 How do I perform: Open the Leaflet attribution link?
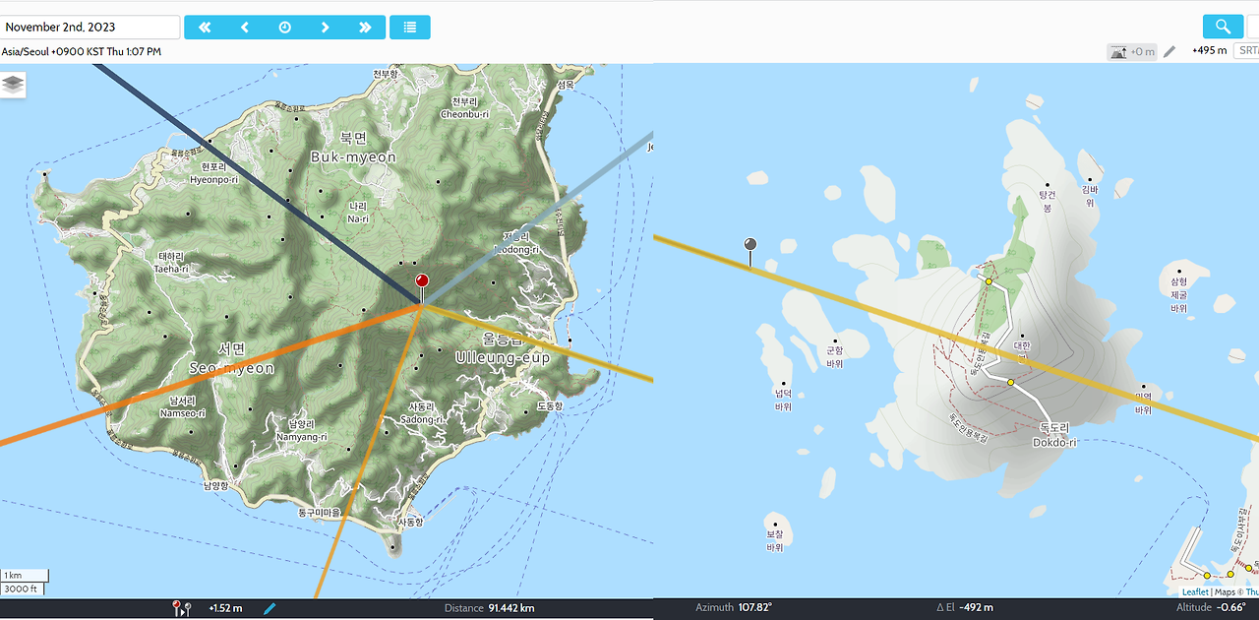coord(1195,591)
